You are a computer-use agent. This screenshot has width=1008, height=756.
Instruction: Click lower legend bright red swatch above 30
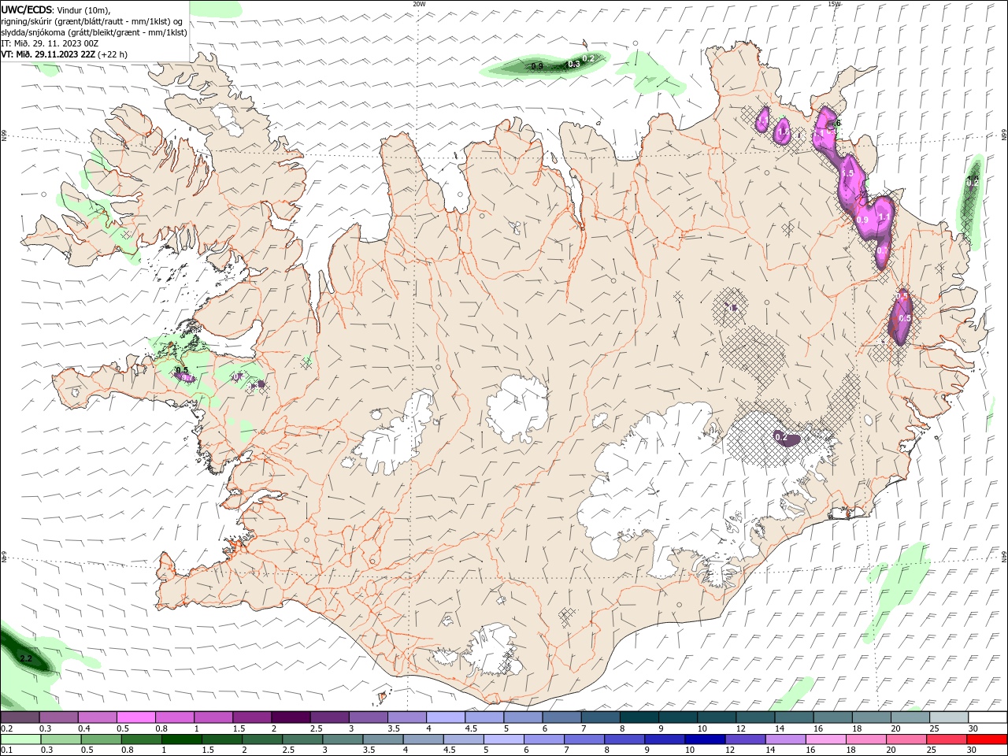(987, 739)
